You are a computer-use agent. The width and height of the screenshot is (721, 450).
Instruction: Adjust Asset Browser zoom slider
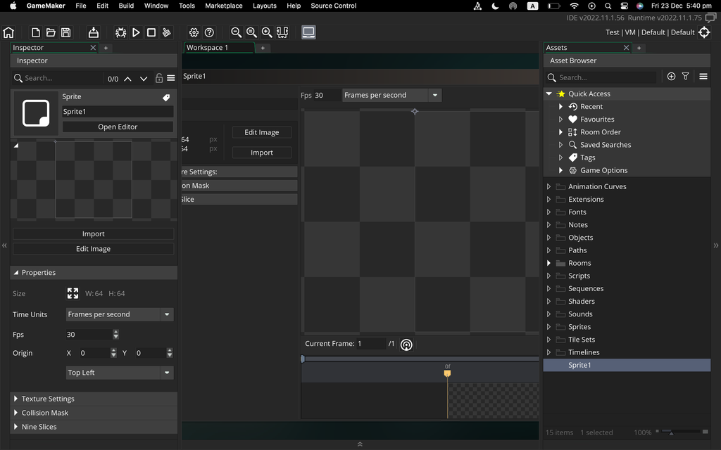[671, 432]
